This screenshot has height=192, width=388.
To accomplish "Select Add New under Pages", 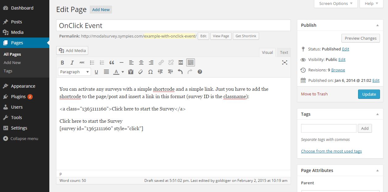I will pyautogui.click(x=12, y=62).
